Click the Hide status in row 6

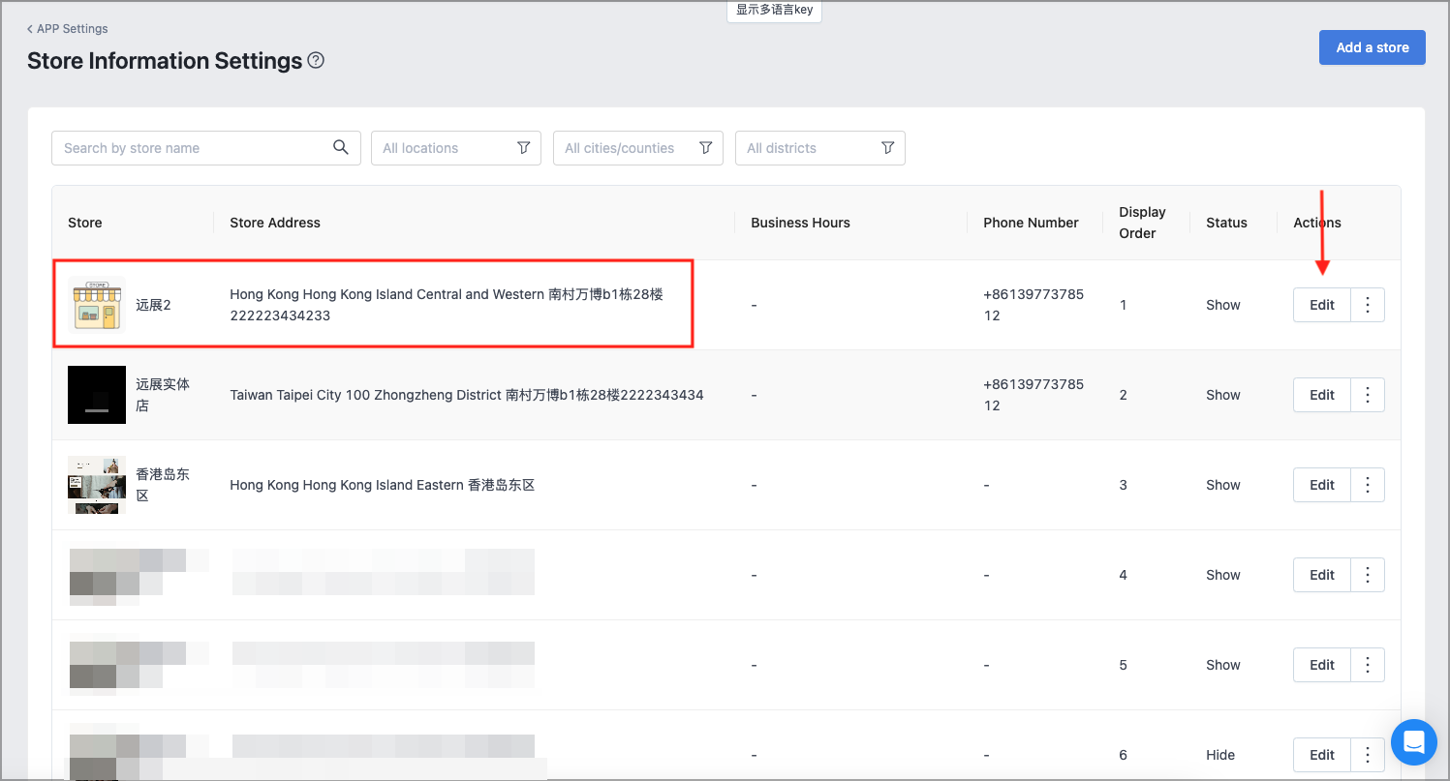click(1220, 755)
